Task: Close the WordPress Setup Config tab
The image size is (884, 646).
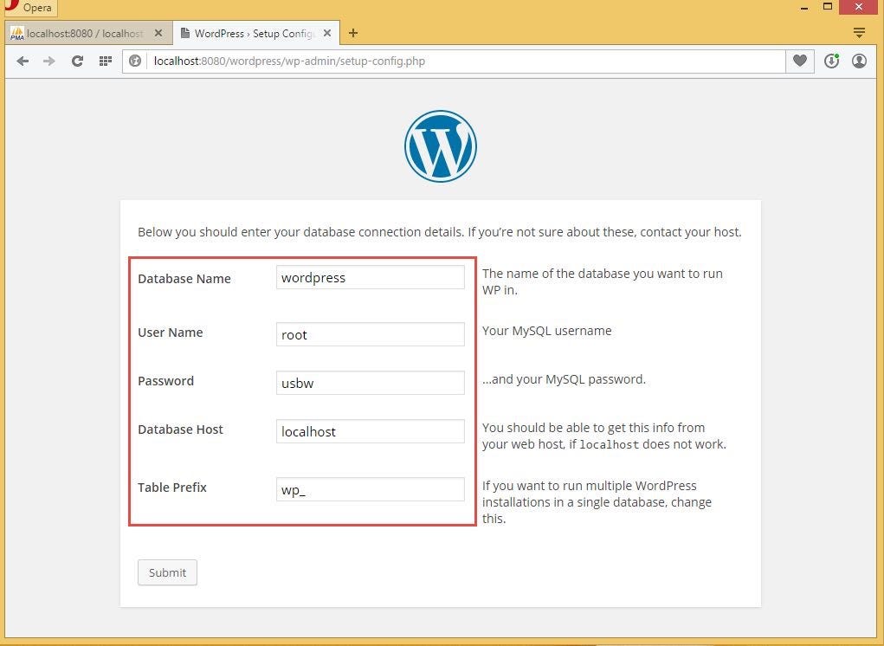Action: tap(327, 33)
